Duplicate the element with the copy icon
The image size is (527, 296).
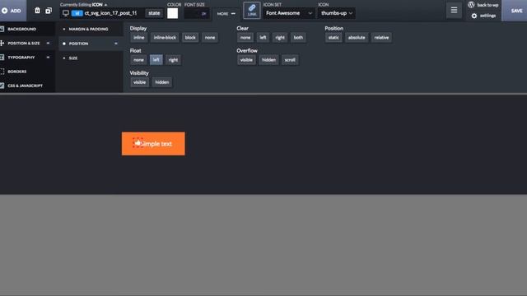(x=49, y=11)
